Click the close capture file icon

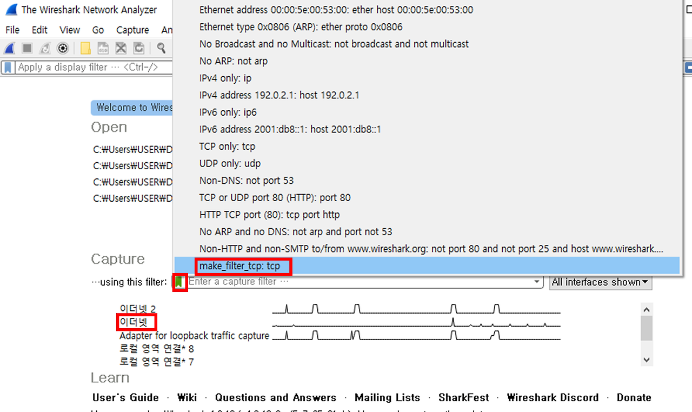point(121,49)
